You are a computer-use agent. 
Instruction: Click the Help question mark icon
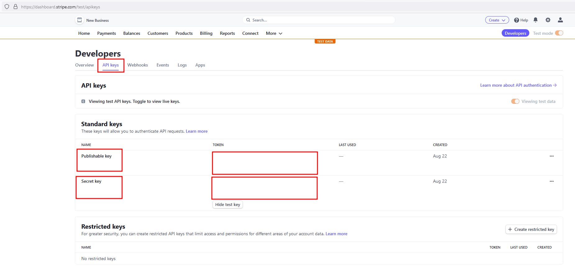tap(516, 20)
